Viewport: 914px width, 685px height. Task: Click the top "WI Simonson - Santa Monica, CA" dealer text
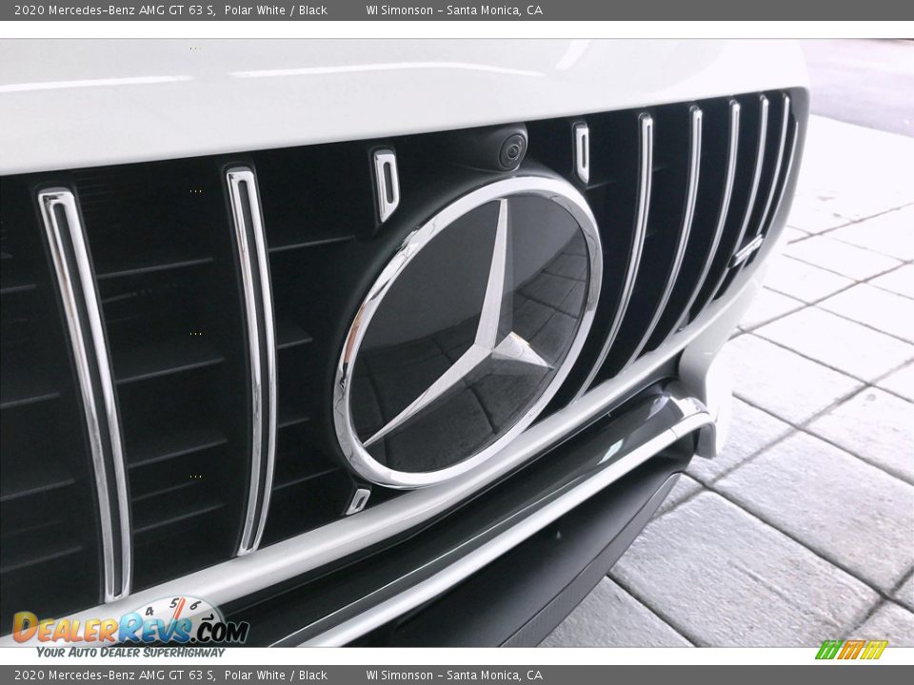coord(454,10)
